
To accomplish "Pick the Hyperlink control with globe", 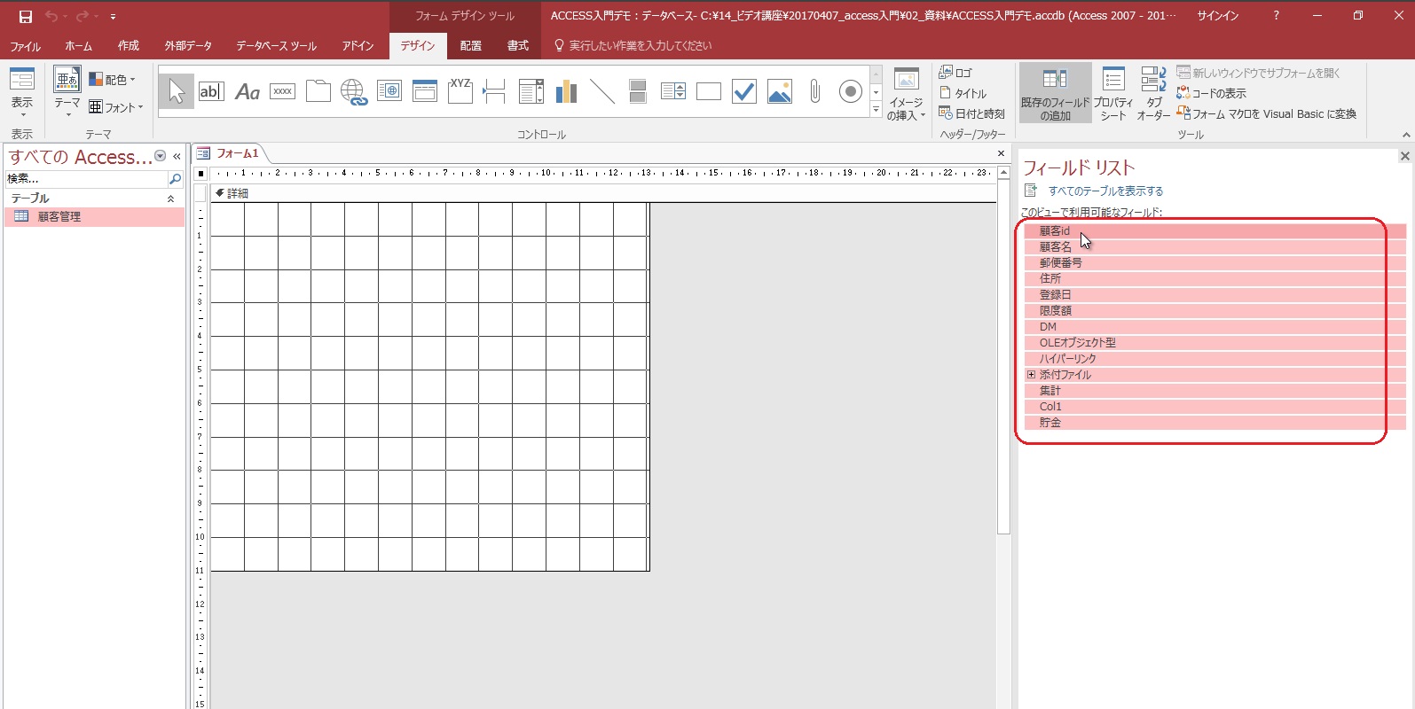I will 353,91.
